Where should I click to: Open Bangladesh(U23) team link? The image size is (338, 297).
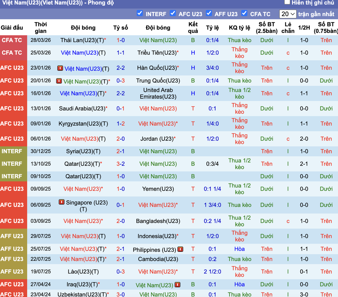pos(158,221)
